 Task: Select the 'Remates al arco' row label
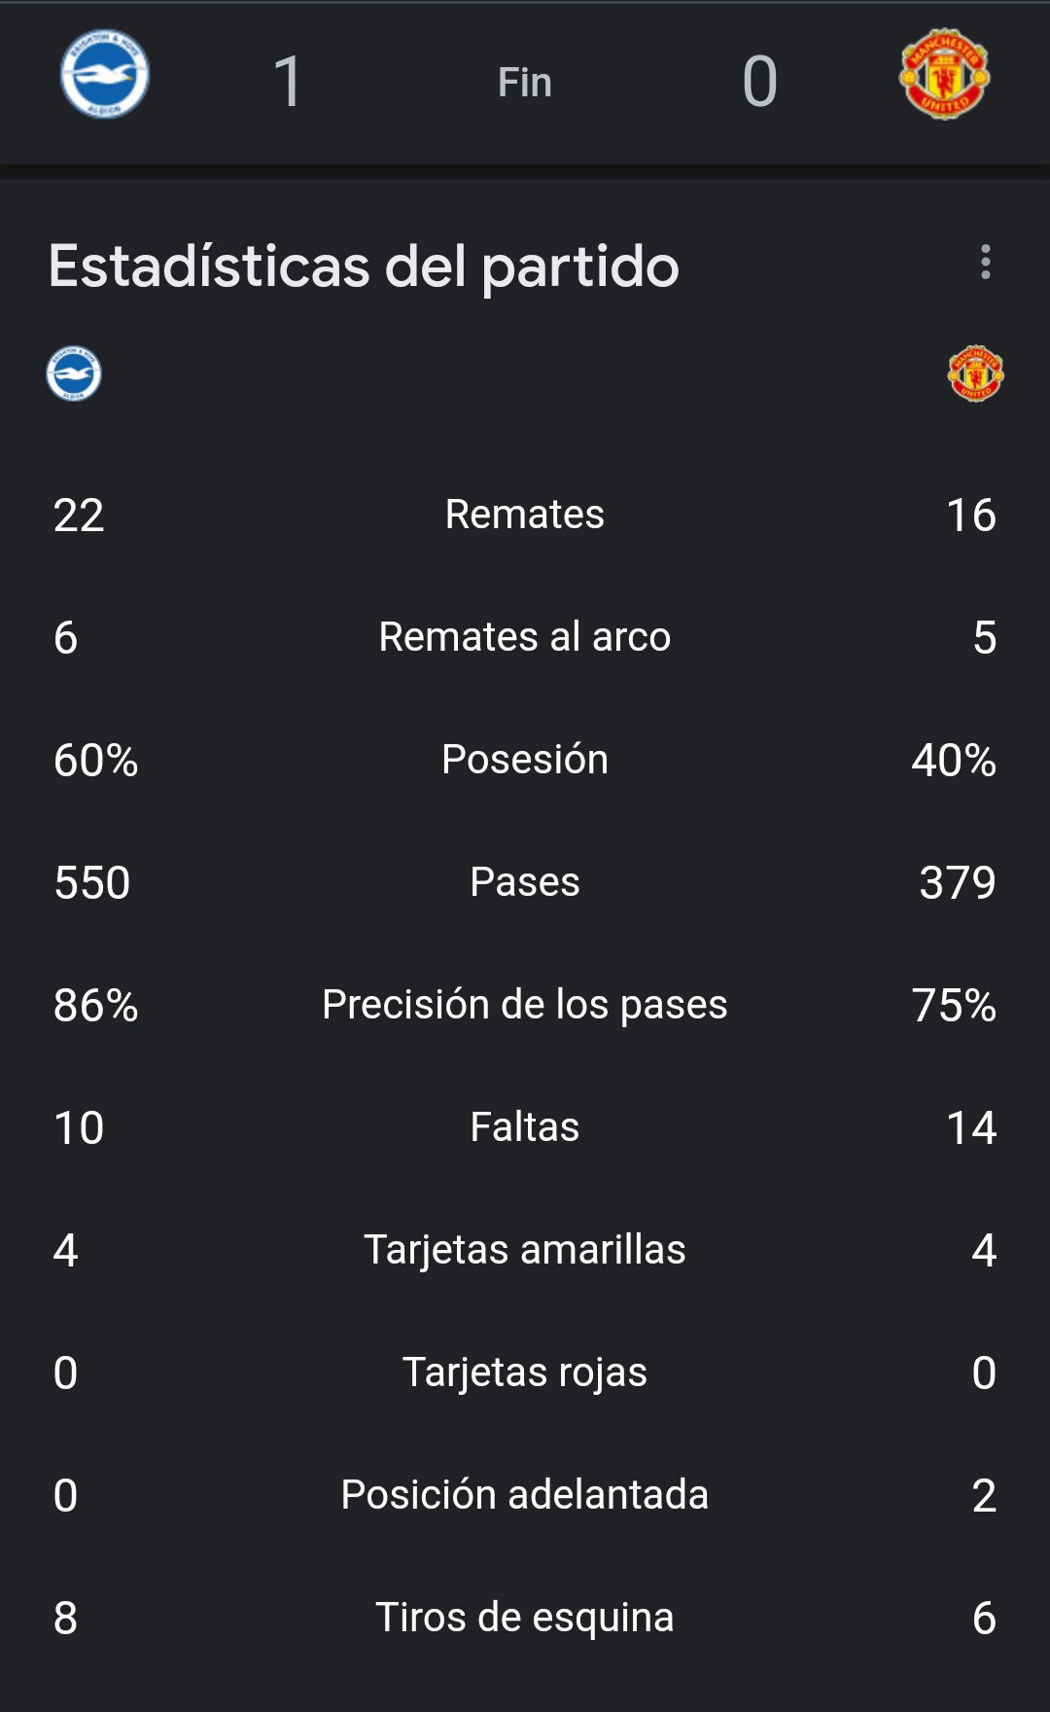[525, 636]
